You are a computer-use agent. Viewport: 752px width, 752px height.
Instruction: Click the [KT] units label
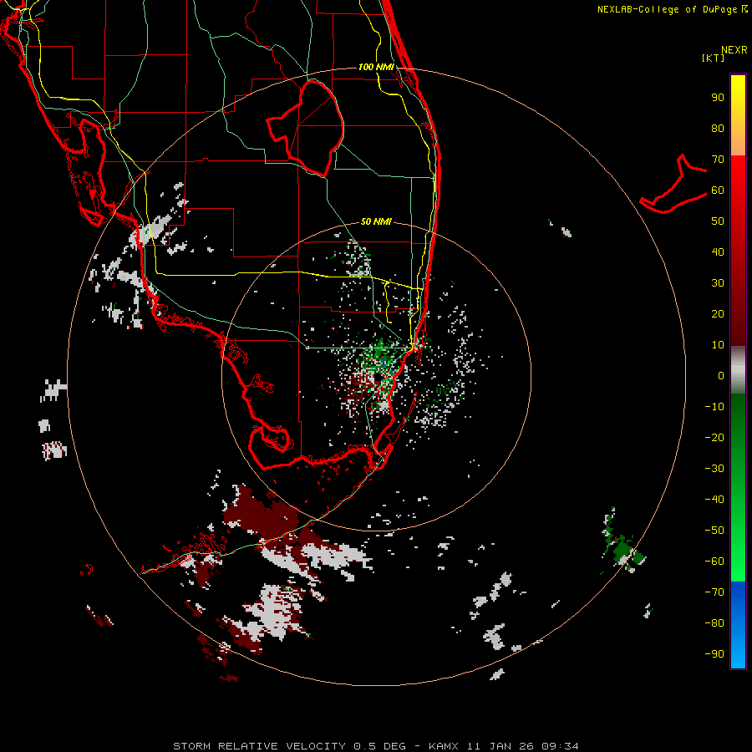tap(713, 58)
